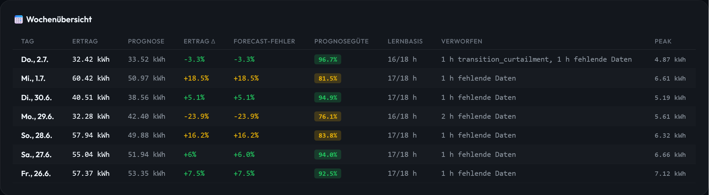Click the 76.1% Prognosegüte badge
This screenshot has height=195, width=709.
328,117
